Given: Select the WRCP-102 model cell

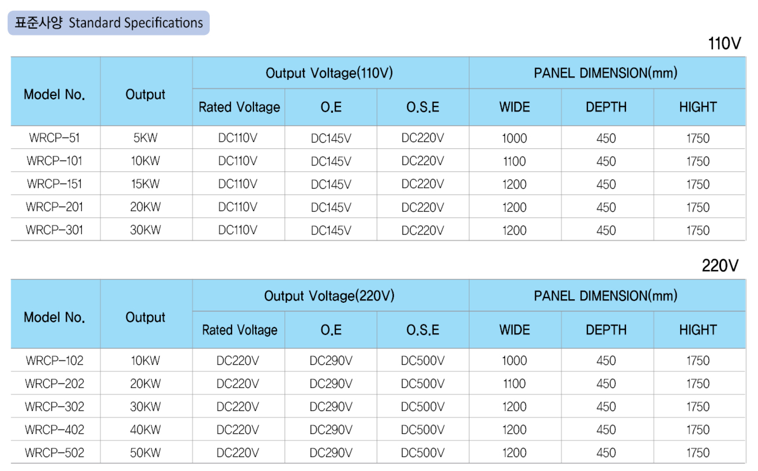Looking at the screenshot, I should [55, 361].
